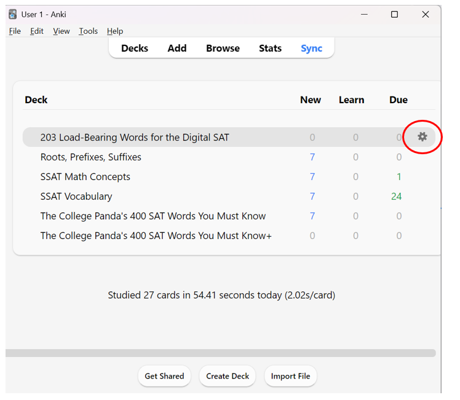460x400 pixels.
Task: Open the Edit menu
Action: [x=37, y=31]
